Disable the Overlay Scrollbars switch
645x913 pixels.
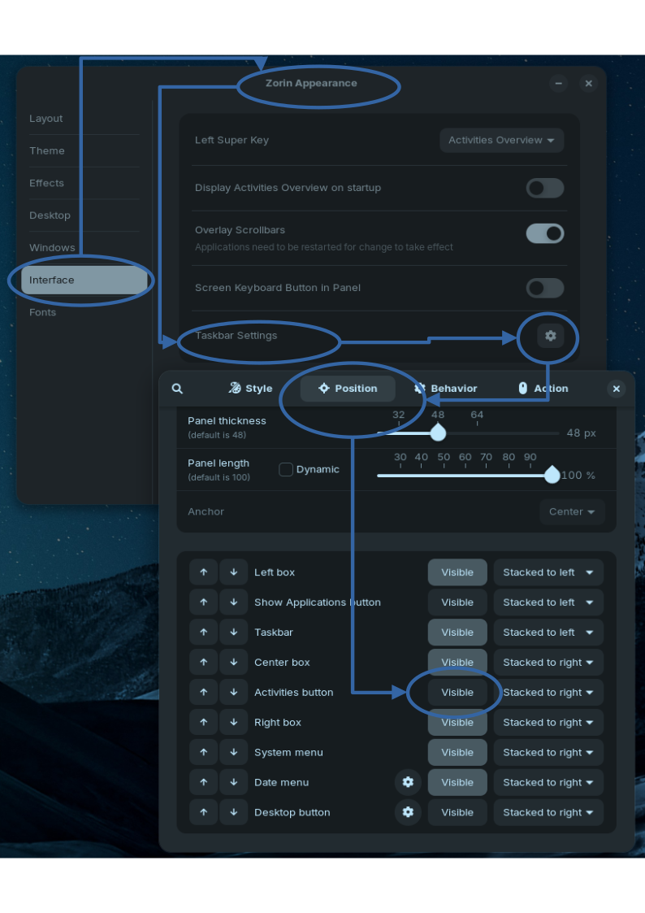[544, 233]
